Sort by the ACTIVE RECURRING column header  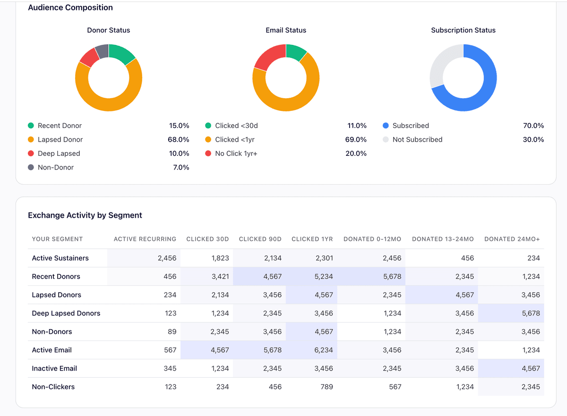145,239
